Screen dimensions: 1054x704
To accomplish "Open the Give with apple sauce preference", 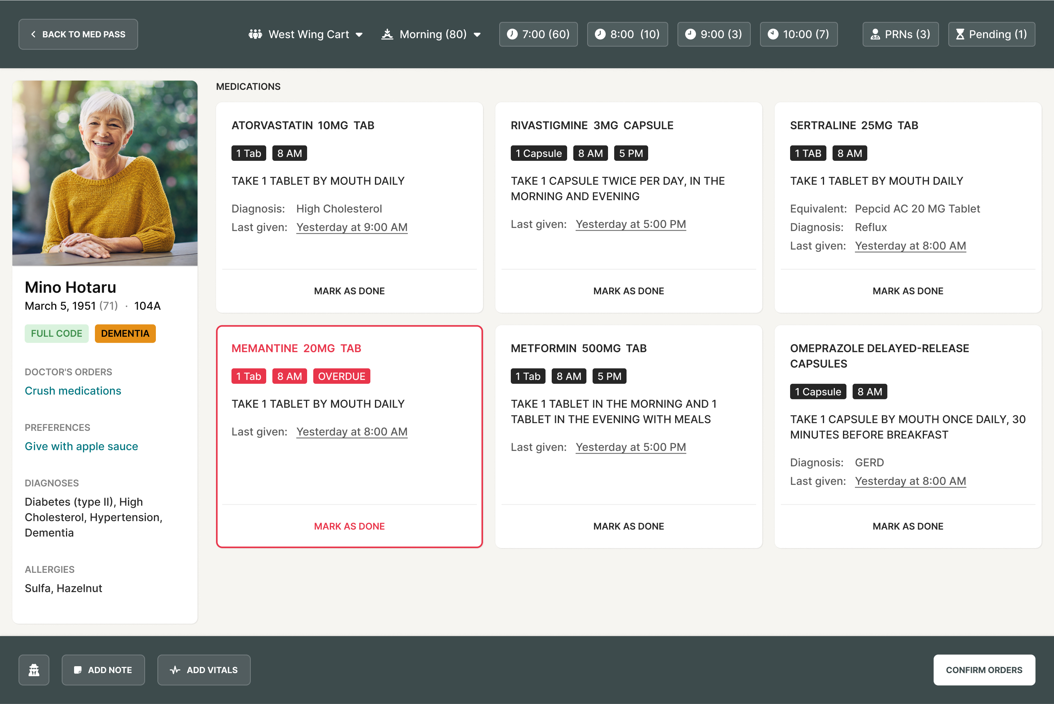I will [x=81, y=446].
